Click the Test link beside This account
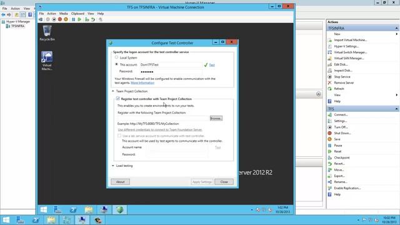This screenshot has width=400, height=225. tap(212, 65)
